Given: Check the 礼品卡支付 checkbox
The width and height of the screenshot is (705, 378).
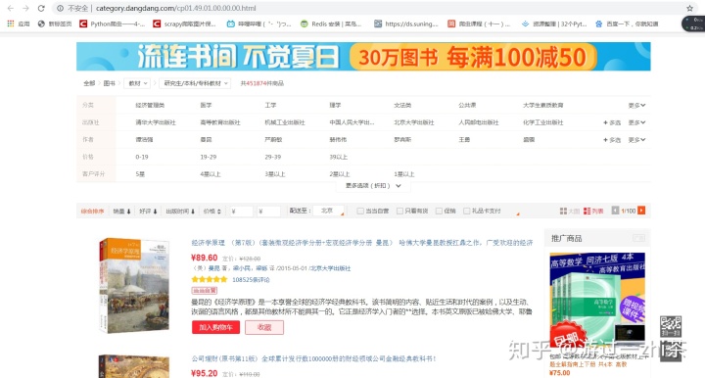Looking at the screenshot, I should click(x=467, y=211).
